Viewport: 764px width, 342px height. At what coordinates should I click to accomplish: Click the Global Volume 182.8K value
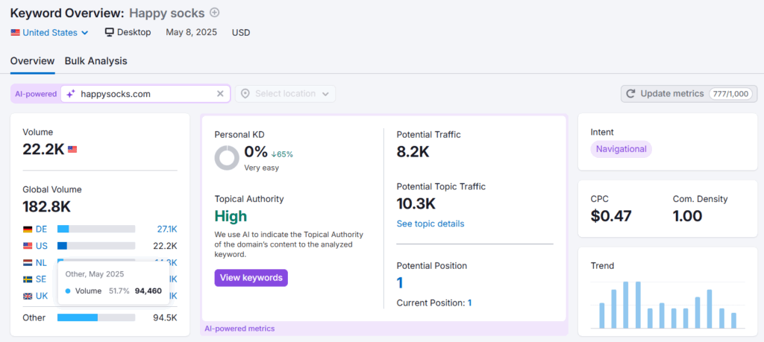pos(47,206)
